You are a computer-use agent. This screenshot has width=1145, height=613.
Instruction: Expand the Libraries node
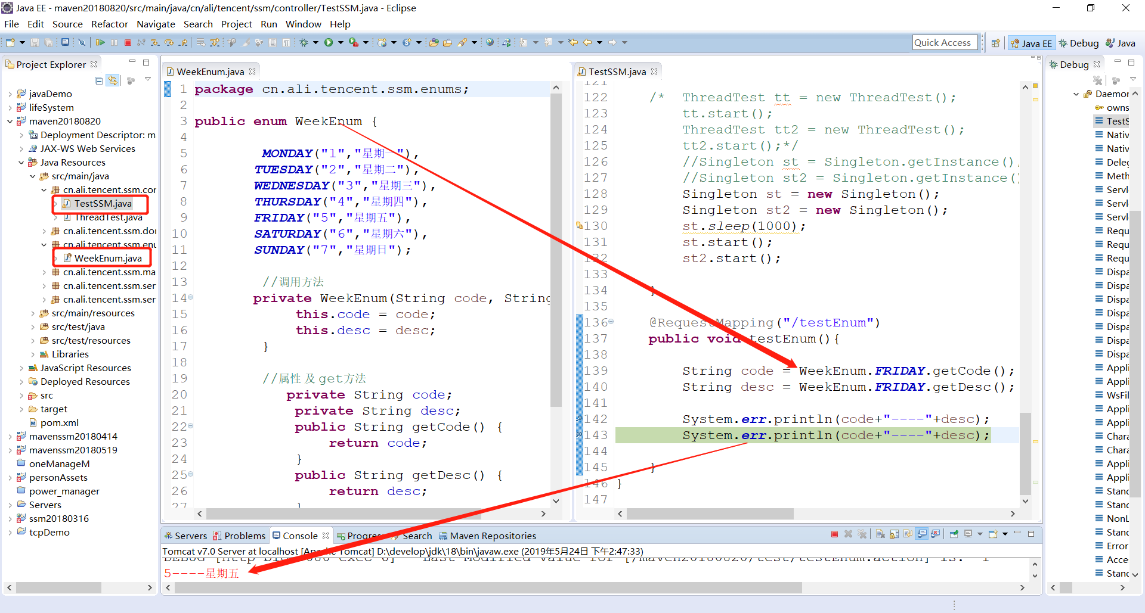pos(33,354)
